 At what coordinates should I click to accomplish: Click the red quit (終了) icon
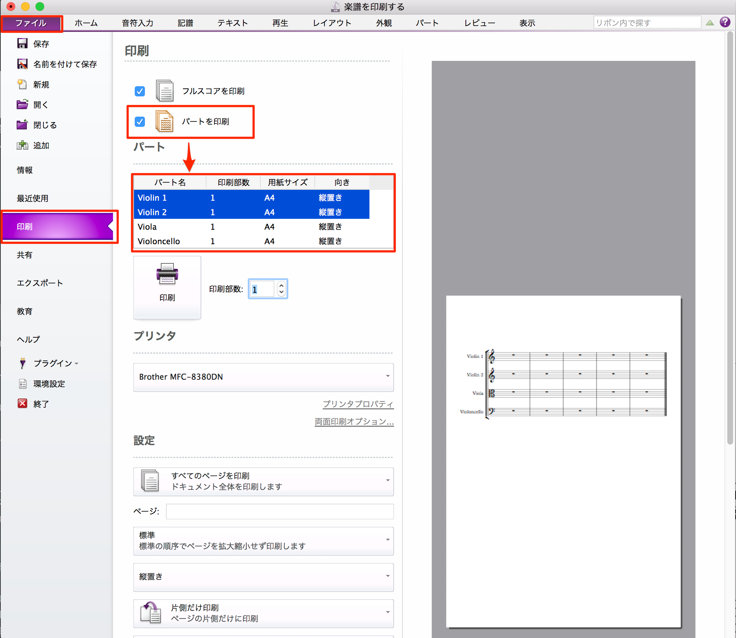point(22,404)
